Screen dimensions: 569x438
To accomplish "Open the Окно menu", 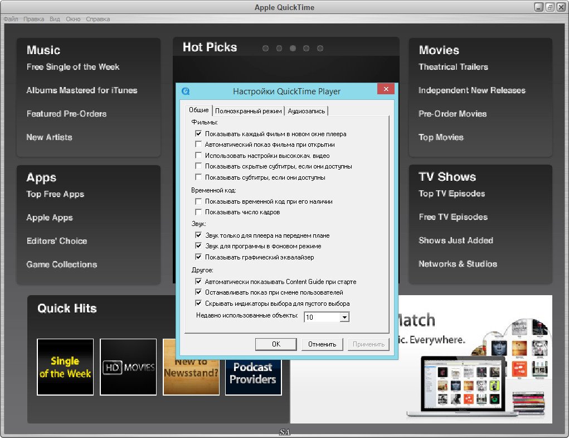I will pos(73,19).
